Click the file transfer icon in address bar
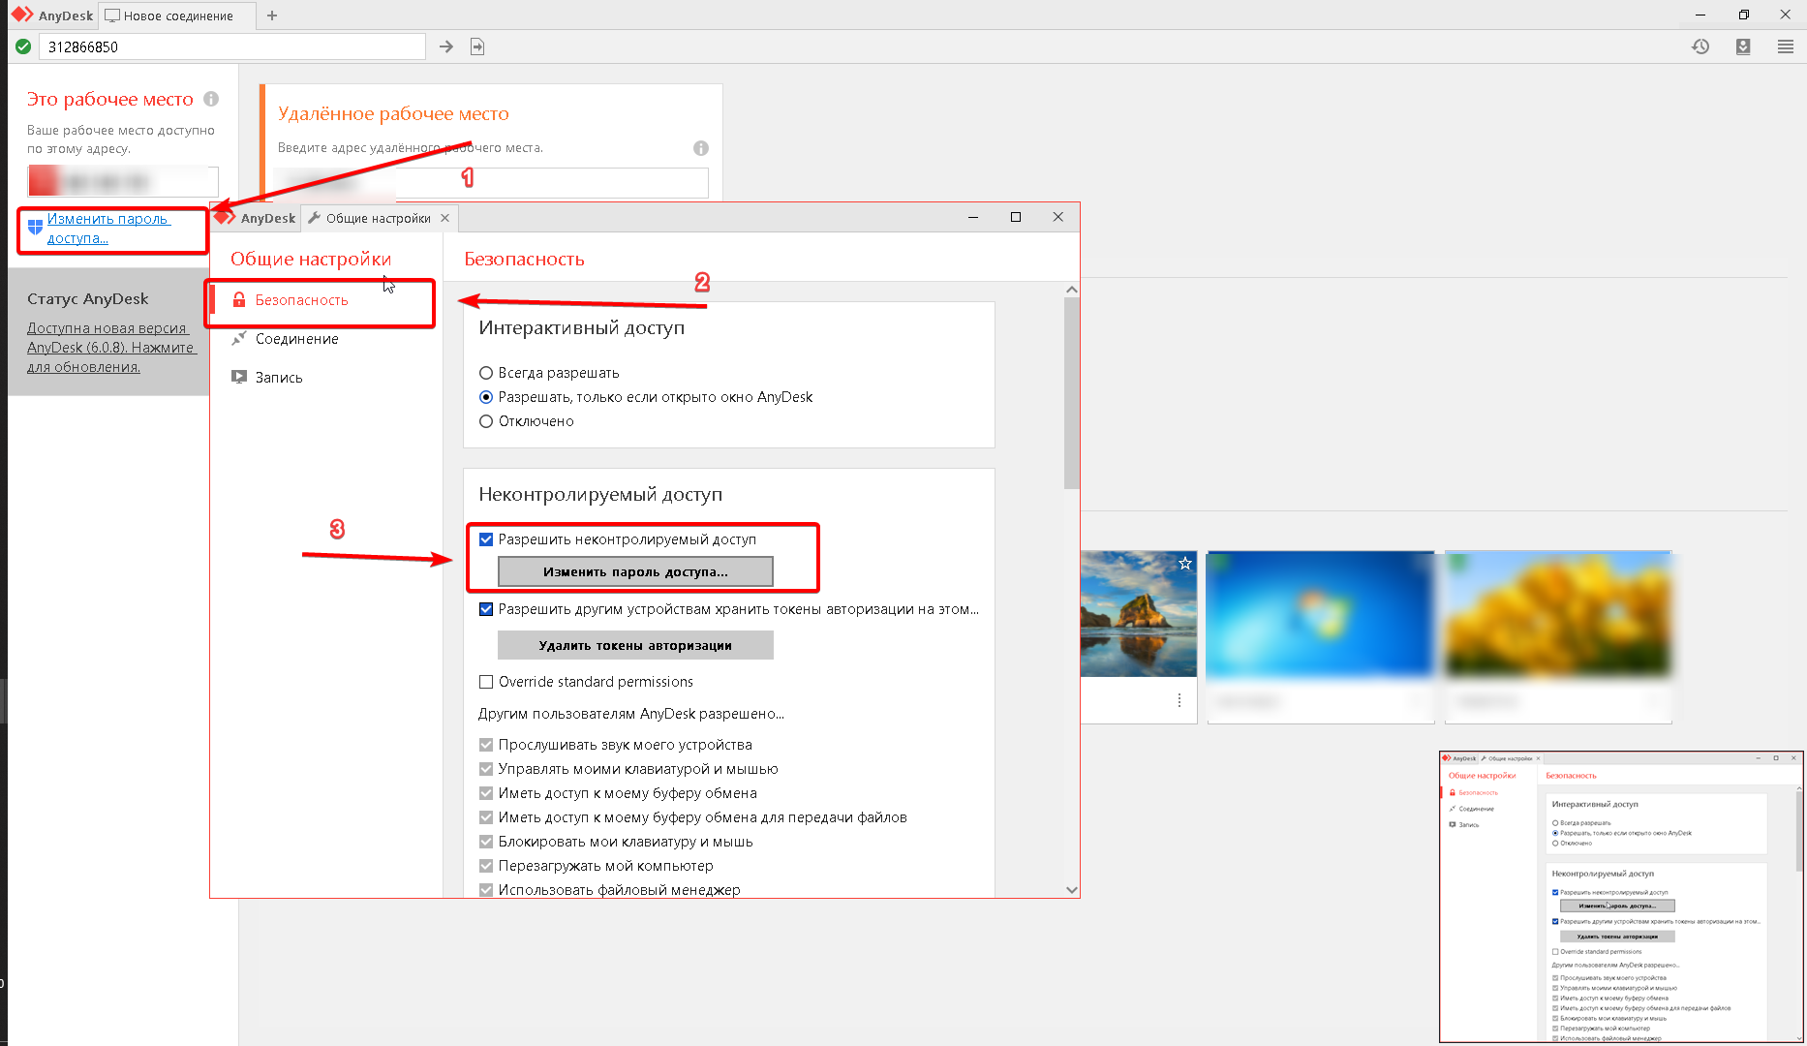This screenshot has width=1807, height=1046. [477, 46]
